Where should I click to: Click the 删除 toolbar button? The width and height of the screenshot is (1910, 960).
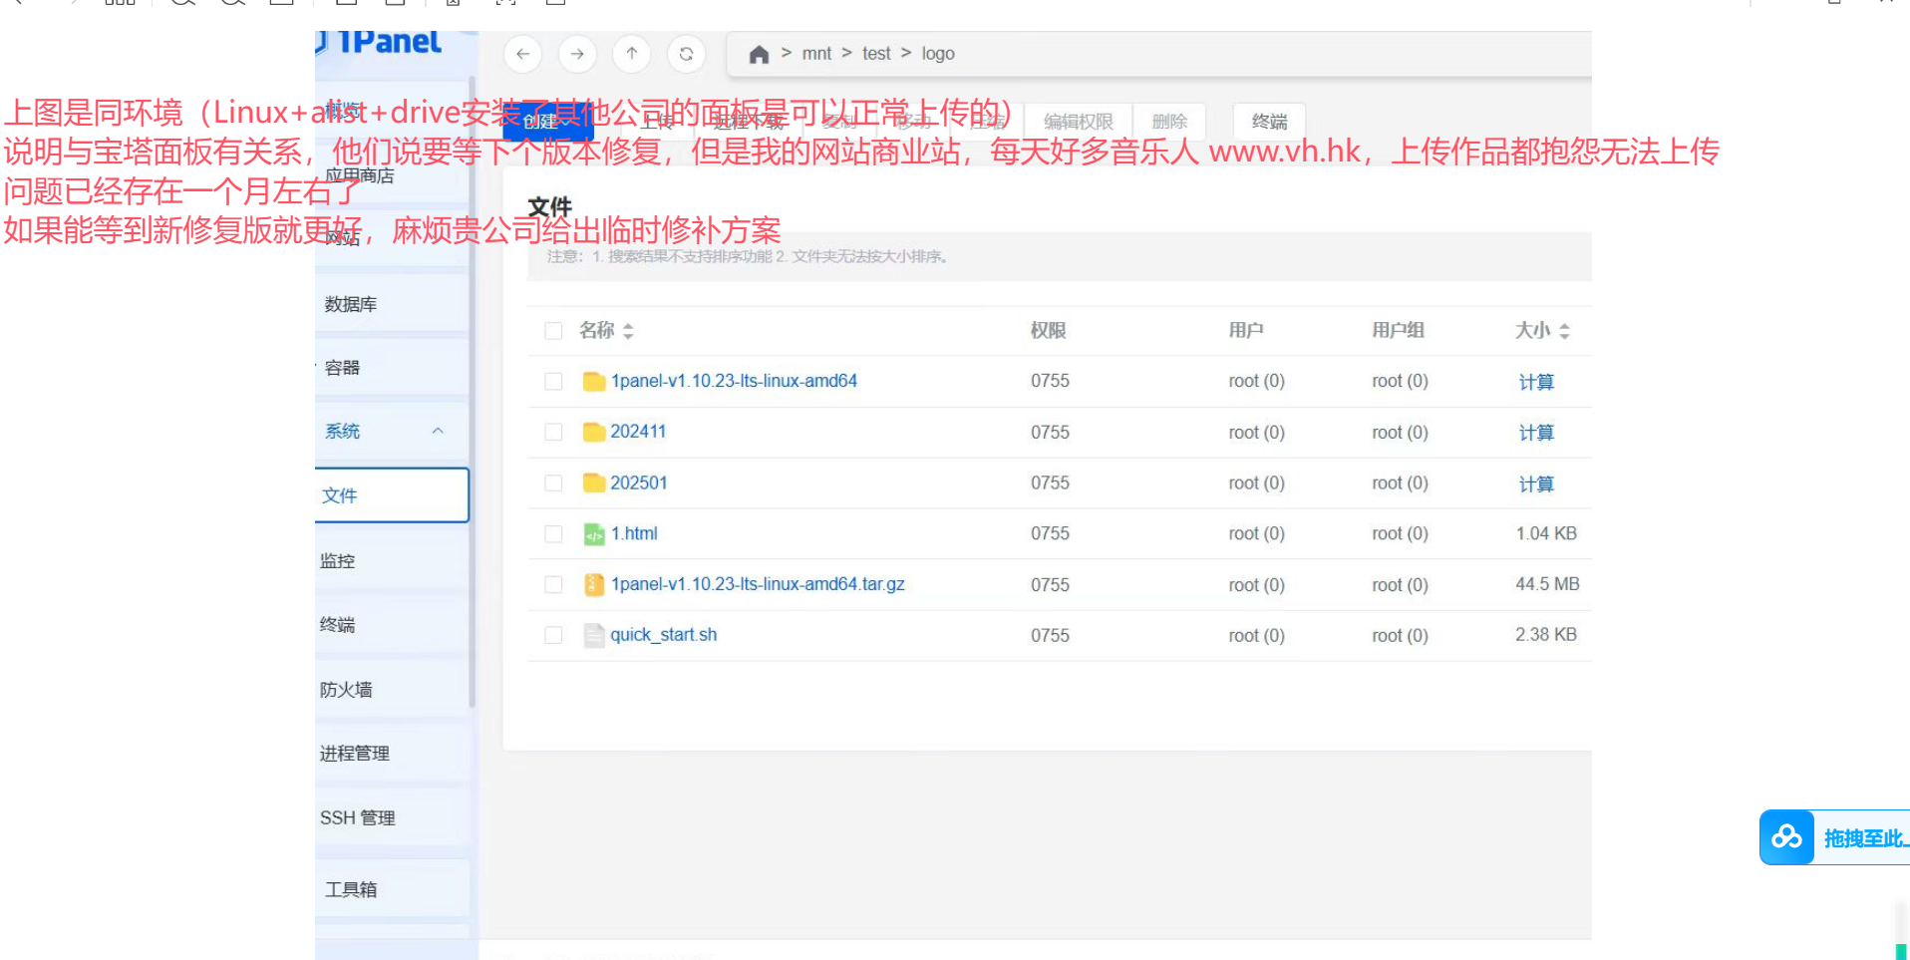1169,122
